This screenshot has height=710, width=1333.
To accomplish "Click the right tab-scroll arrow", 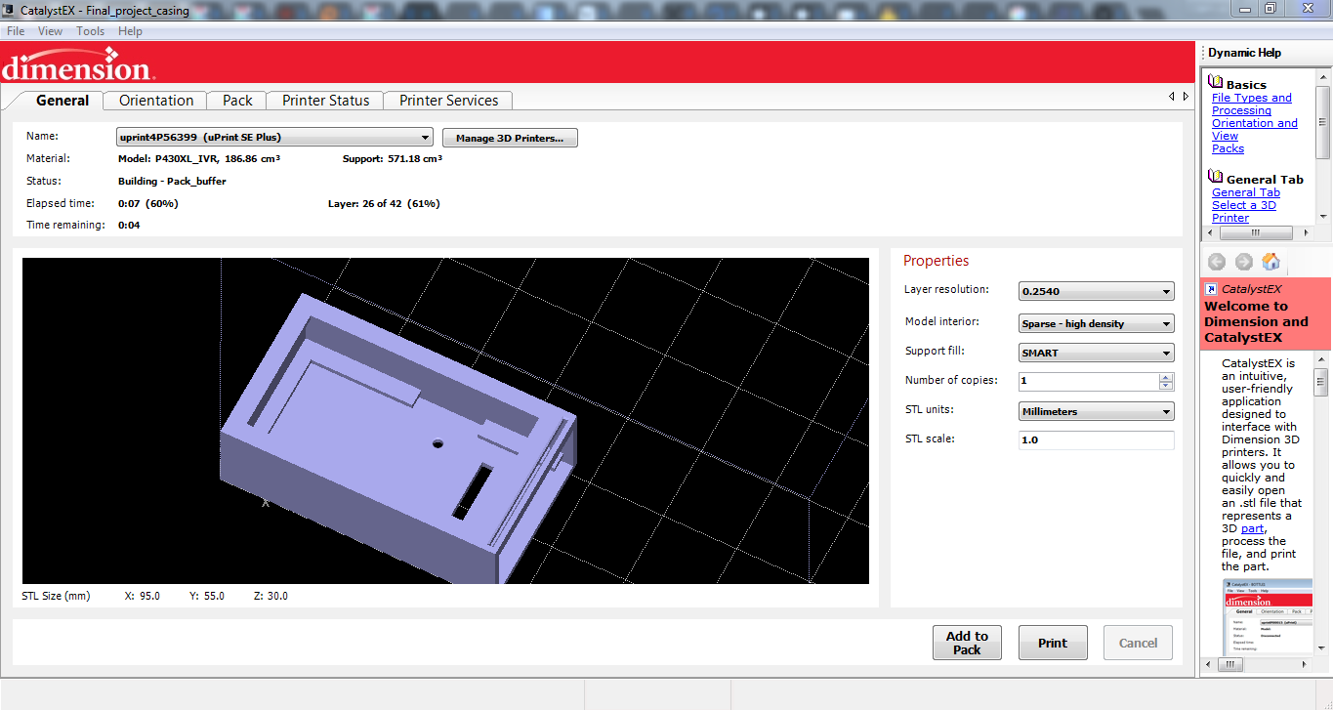I will [x=1186, y=97].
